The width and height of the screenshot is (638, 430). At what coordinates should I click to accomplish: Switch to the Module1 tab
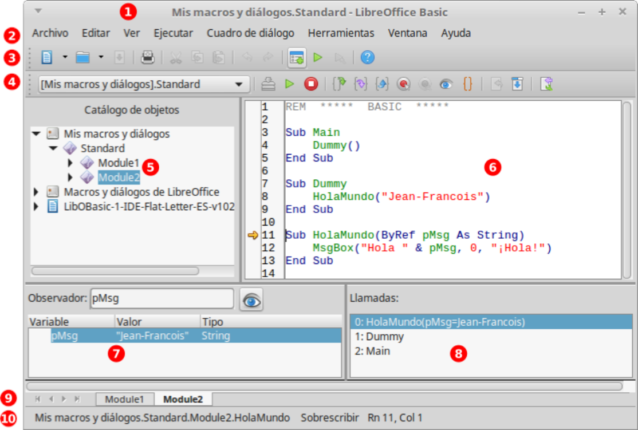pyautogui.click(x=124, y=399)
